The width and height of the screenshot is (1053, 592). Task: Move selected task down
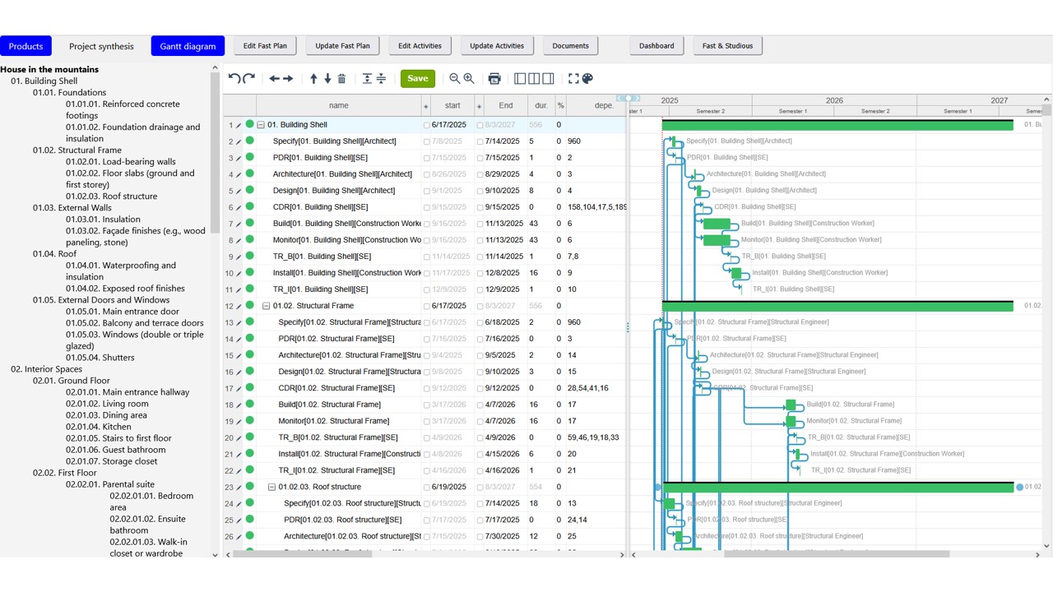tap(327, 79)
